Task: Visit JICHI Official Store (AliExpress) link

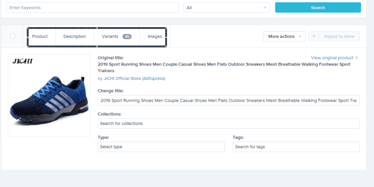Action: click(134, 78)
